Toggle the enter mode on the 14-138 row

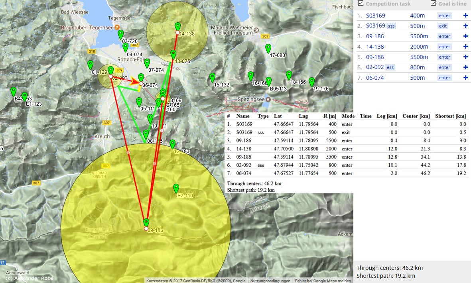[x=444, y=47]
